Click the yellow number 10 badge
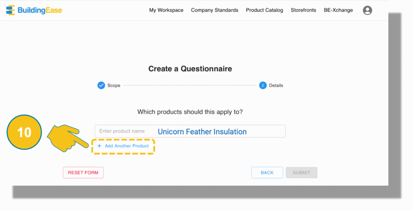Image resolution: width=413 pixels, height=210 pixels. pyautogui.click(x=24, y=132)
